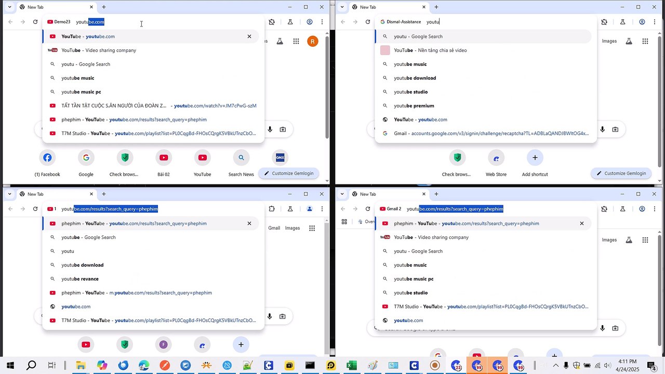Open a new tab in the Gmail 2 window
Viewport: 665px width, 374px height.
point(436,194)
